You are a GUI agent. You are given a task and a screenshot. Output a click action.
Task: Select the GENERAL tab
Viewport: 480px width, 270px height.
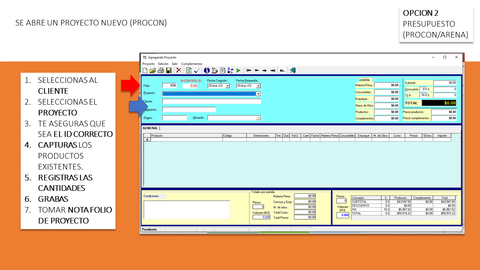coord(150,128)
